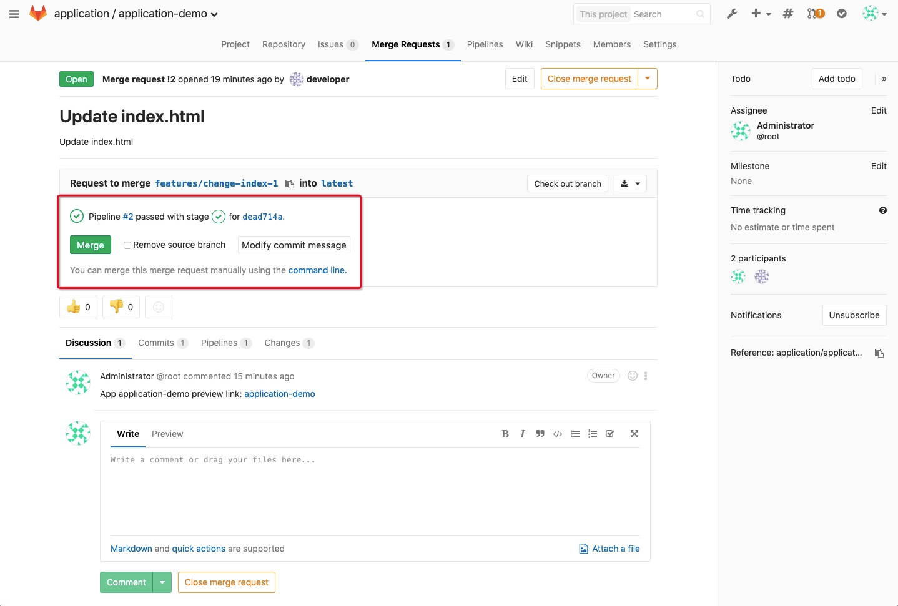
Task: Click the stage passed status icon
Action: [x=219, y=217]
